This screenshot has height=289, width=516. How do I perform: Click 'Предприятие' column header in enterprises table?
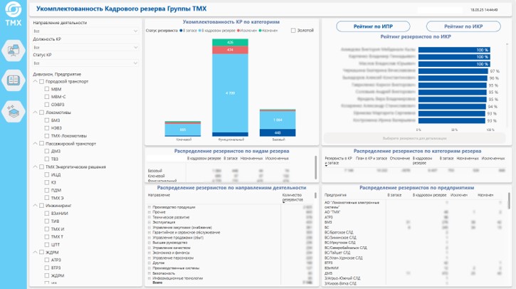(x=335, y=194)
